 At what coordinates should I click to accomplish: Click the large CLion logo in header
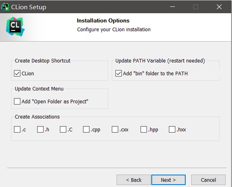(x=15, y=26)
